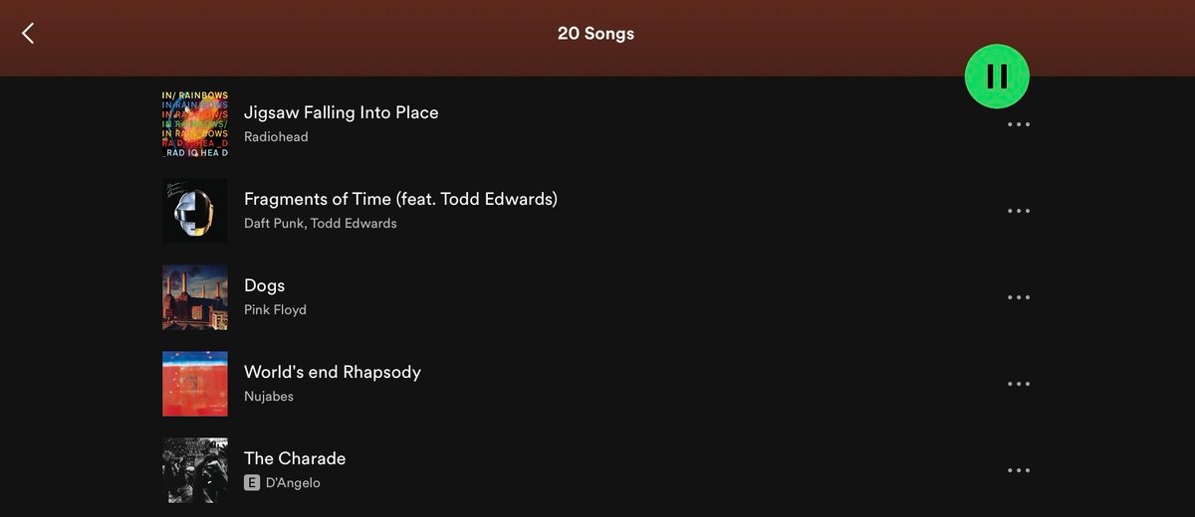
Task: Tap the red Nujabes album artwork
Action: coord(195,384)
